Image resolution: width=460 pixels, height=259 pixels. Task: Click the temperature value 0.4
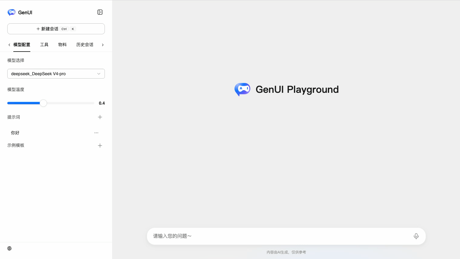102,103
